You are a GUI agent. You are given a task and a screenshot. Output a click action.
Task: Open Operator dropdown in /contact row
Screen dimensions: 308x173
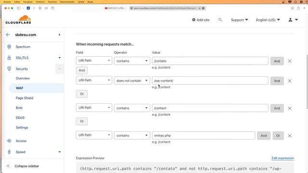click(132, 108)
